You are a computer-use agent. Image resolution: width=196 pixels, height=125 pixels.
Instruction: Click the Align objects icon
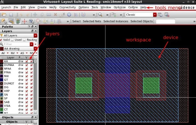76,15
